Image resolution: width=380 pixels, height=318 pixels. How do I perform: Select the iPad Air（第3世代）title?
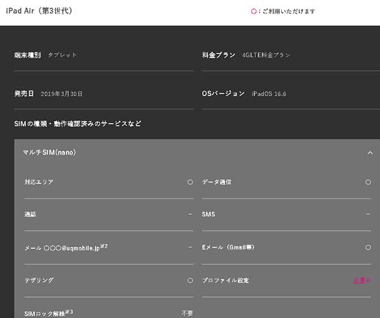(x=39, y=11)
